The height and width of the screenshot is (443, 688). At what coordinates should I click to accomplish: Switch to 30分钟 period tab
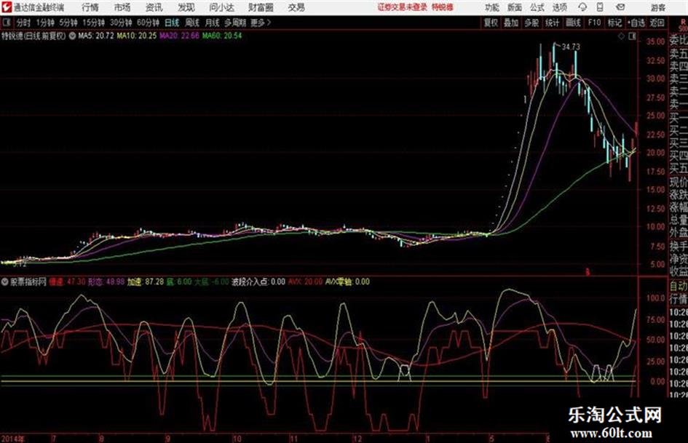(x=121, y=23)
